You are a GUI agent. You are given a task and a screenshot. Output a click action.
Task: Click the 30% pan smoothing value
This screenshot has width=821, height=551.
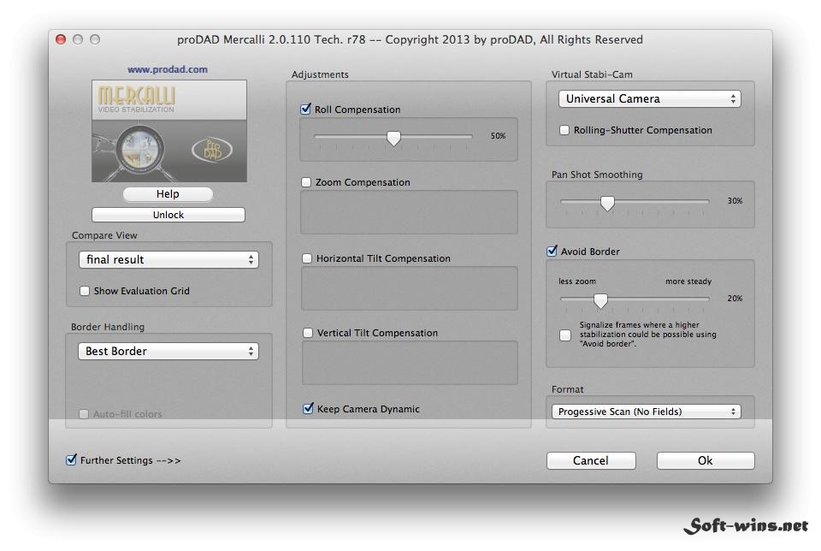(735, 200)
